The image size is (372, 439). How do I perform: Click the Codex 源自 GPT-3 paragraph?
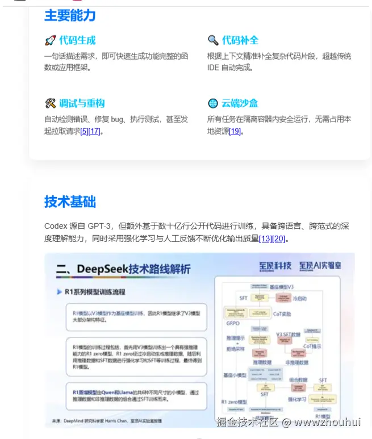coord(197,232)
